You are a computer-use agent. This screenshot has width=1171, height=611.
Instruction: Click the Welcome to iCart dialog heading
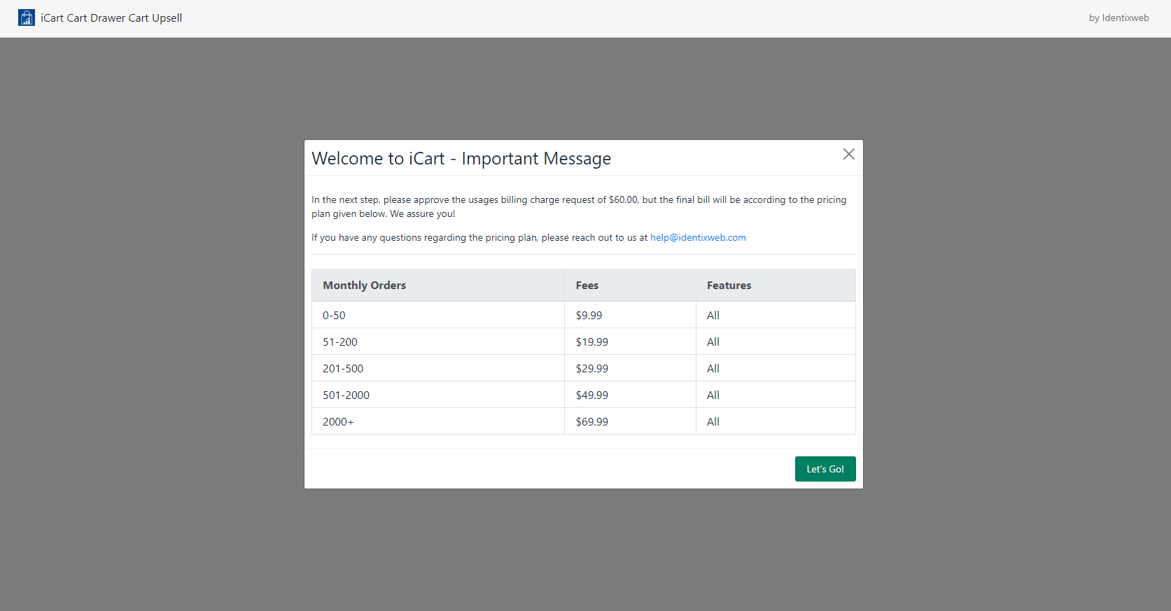(461, 159)
